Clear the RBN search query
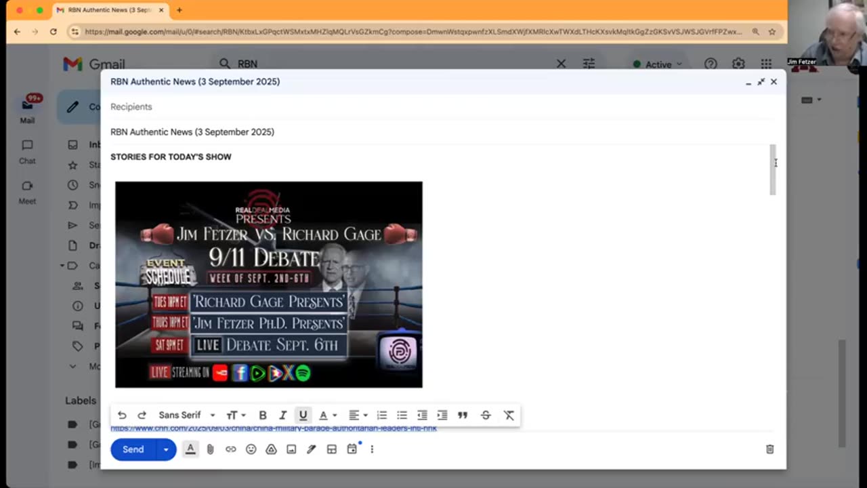 pyautogui.click(x=561, y=64)
